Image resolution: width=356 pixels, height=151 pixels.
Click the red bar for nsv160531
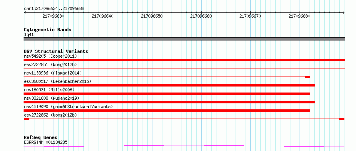pyautogui.click(x=167, y=94)
